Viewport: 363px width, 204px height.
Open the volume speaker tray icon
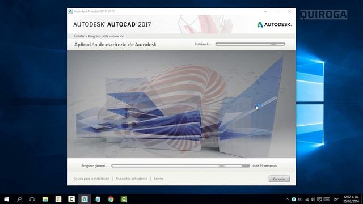coord(313,199)
